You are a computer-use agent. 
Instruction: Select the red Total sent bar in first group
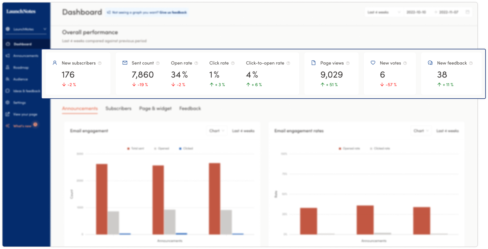click(102, 199)
